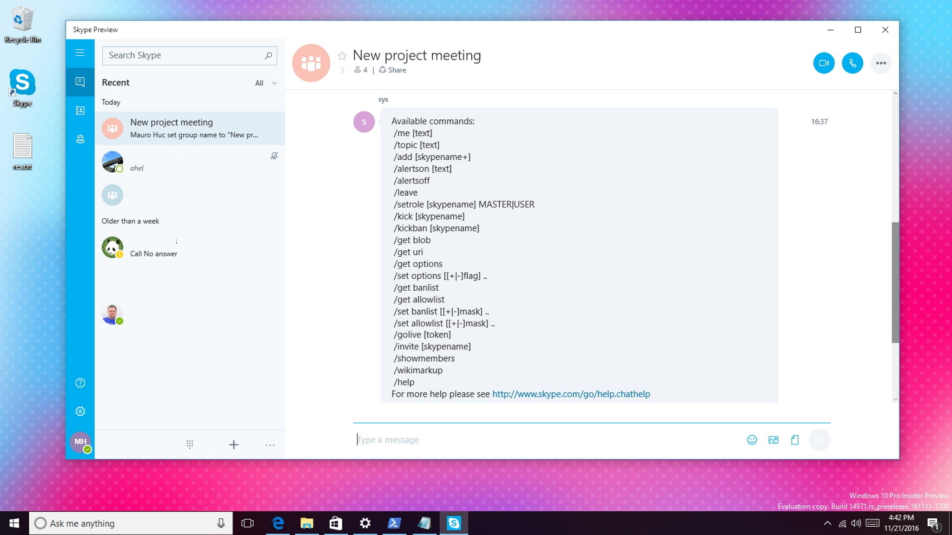Open the emoticon picker

752,440
